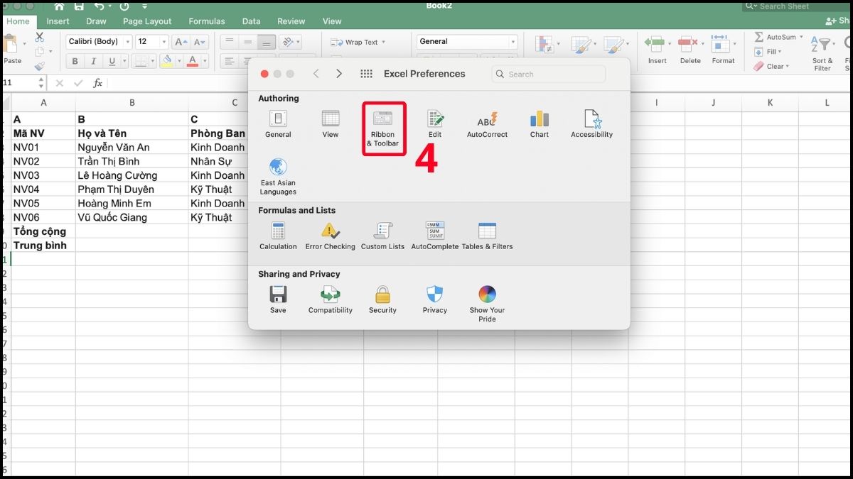Switch to the Formulas tab
This screenshot has height=479, width=853.
(x=207, y=21)
